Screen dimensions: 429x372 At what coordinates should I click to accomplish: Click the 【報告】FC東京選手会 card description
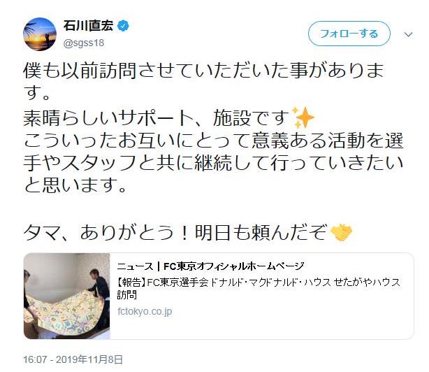259,289
